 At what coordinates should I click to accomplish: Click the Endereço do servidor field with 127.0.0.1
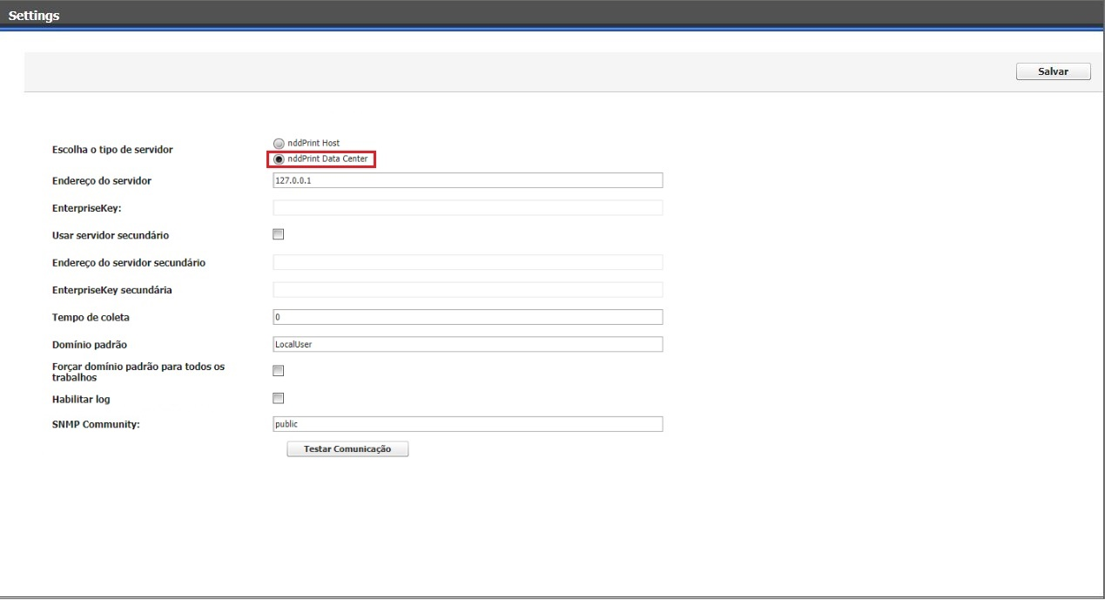click(468, 180)
